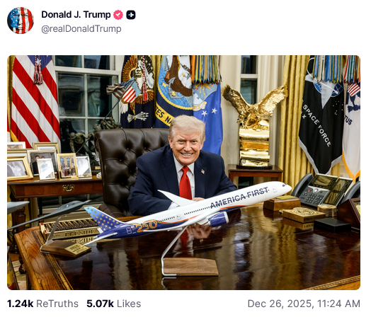The image size is (371, 317).
Task: Open the flag-painted profile avatar
Action: (x=21, y=21)
